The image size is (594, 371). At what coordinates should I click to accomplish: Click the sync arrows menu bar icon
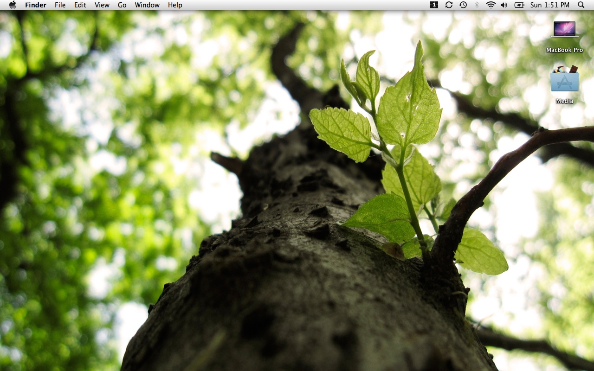[x=449, y=5]
